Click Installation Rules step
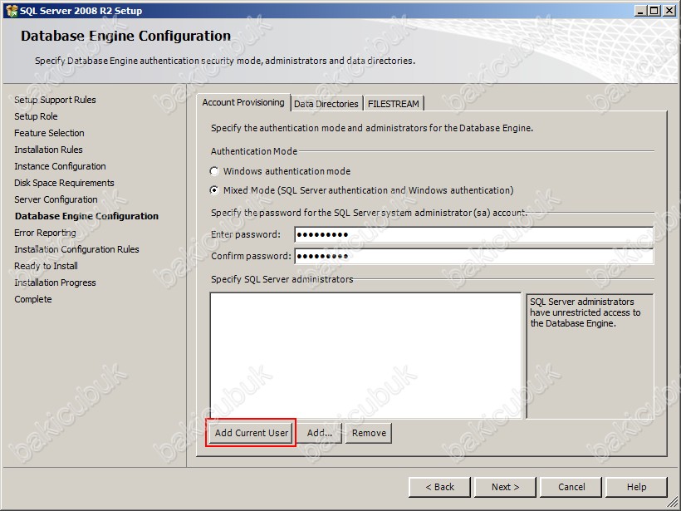The width and height of the screenshot is (681, 511). click(x=48, y=150)
